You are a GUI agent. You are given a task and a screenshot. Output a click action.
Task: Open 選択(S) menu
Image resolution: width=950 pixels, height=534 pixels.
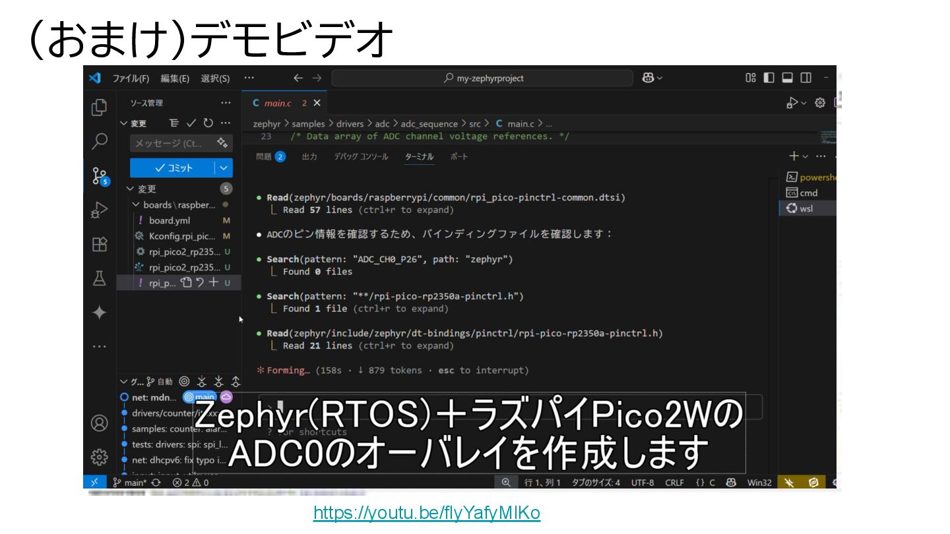pyautogui.click(x=215, y=78)
